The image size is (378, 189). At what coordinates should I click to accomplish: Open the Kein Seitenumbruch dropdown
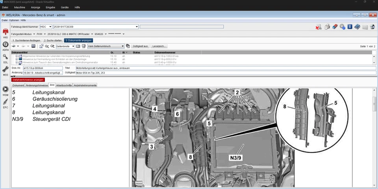pyautogui.click(x=122, y=46)
